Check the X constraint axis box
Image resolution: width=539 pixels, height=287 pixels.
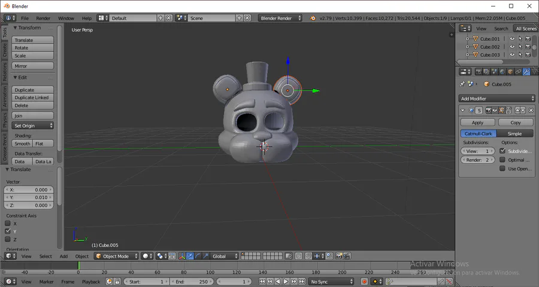tap(8, 223)
